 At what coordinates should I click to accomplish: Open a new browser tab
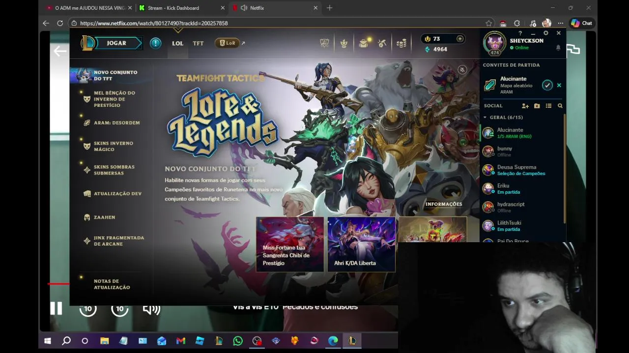coord(330,8)
